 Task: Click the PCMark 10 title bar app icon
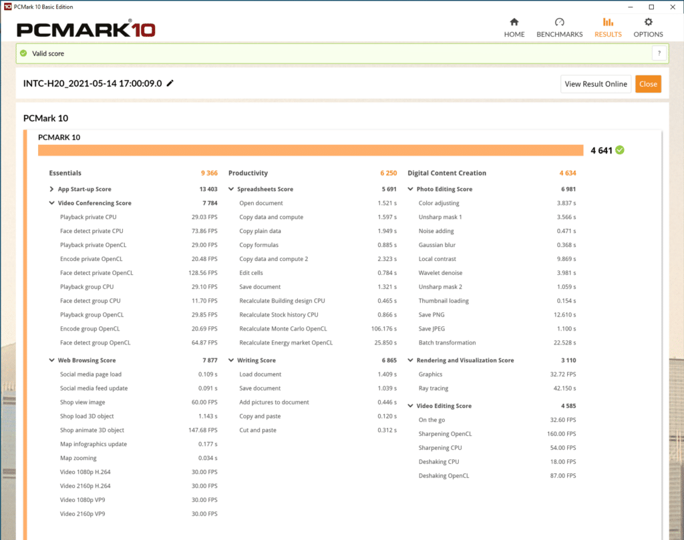7,7
